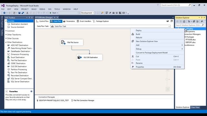Switch to the Control Flow tab
The height and width of the screenshot is (116, 207).
(x=42, y=21)
